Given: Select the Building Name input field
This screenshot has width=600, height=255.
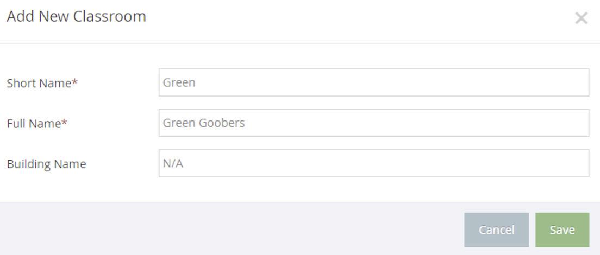Looking at the screenshot, I should pos(373,163).
